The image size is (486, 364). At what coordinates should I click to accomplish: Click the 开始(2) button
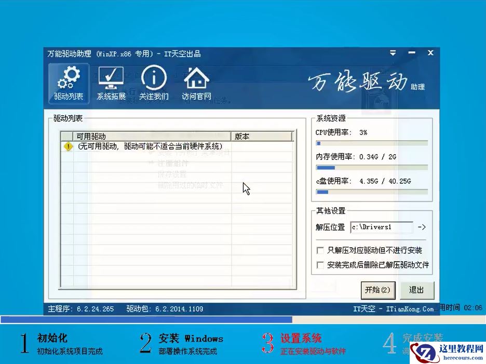(x=378, y=290)
